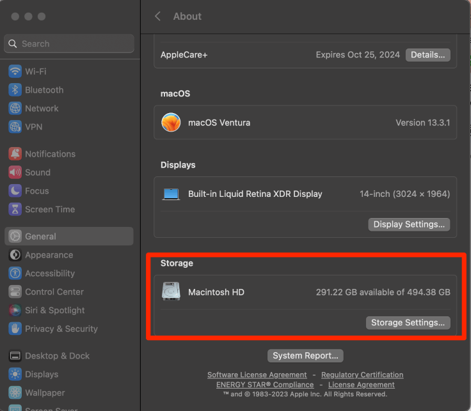Screen dimensions: 471x411
Task: Click the macOS Ventura logo icon
Action: tap(171, 123)
